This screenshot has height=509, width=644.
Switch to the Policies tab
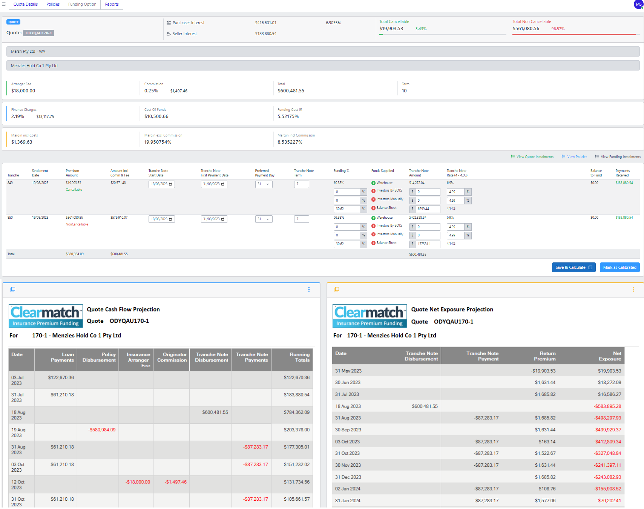click(53, 4)
